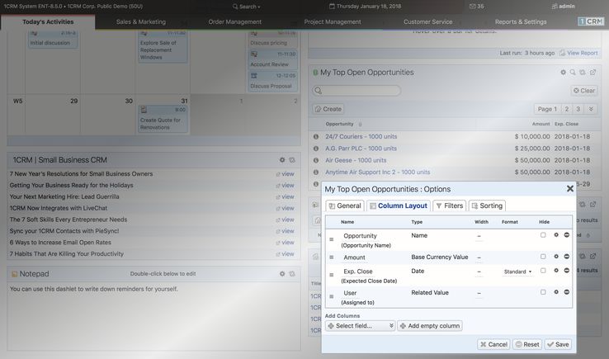Refresh the Notepad dashlet
The height and width of the screenshot is (359, 609).
(x=292, y=273)
